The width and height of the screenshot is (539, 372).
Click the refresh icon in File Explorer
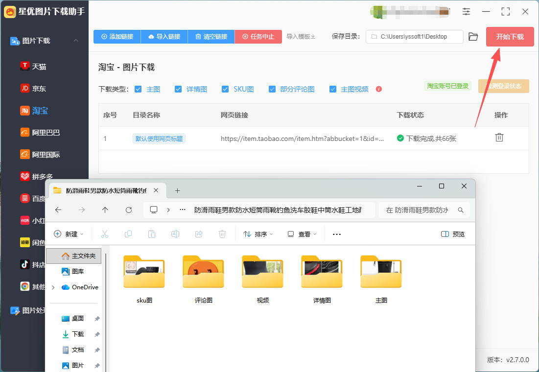click(129, 210)
